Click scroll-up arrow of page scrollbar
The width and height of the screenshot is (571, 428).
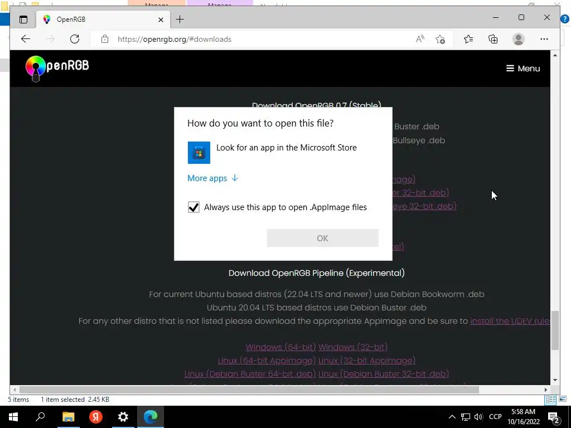tap(555, 55)
